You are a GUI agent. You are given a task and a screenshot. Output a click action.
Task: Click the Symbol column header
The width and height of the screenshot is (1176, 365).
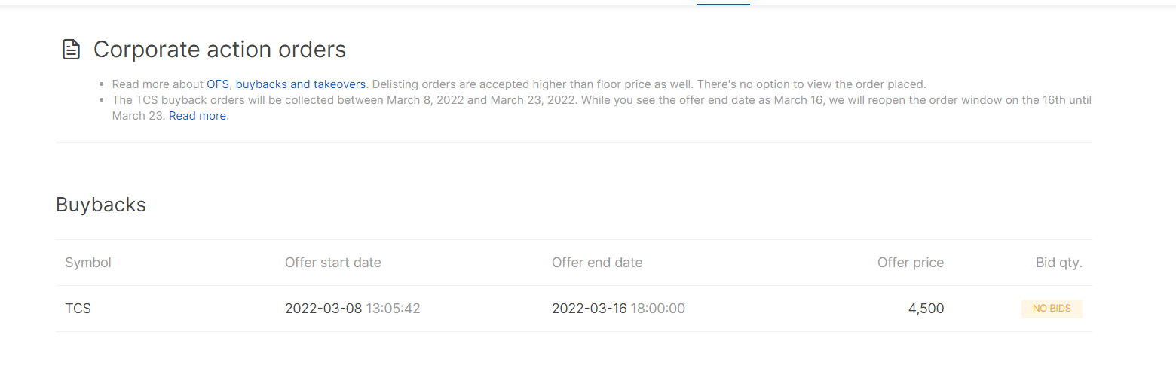[x=88, y=263]
